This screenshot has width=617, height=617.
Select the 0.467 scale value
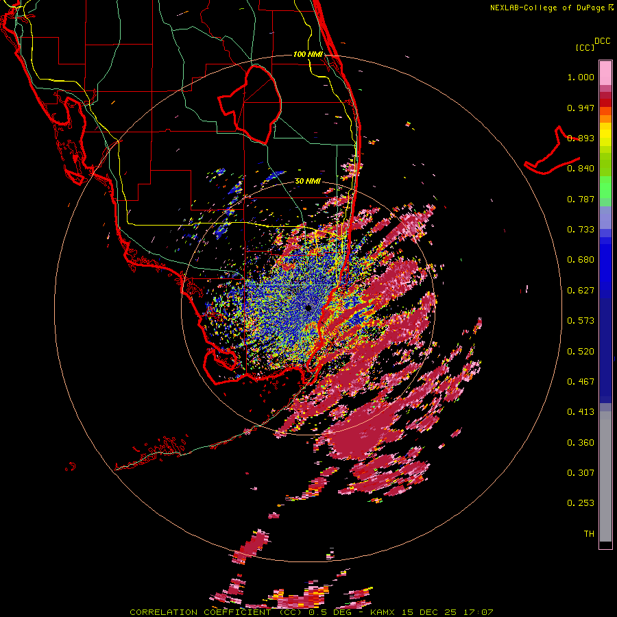[581, 382]
